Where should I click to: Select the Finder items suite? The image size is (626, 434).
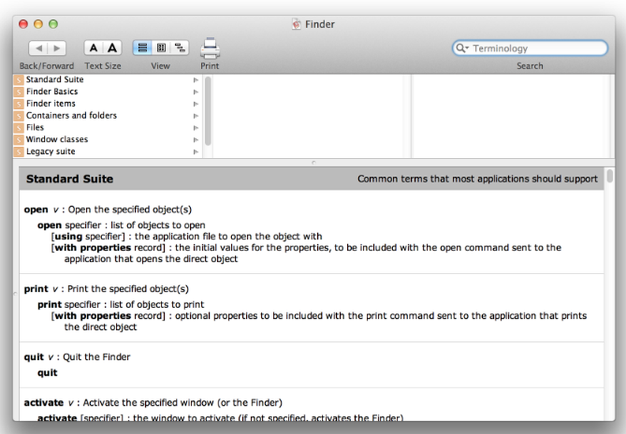[x=108, y=103]
